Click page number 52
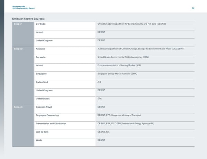Viewport: 207px width, 159px height. (x=193, y=8)
